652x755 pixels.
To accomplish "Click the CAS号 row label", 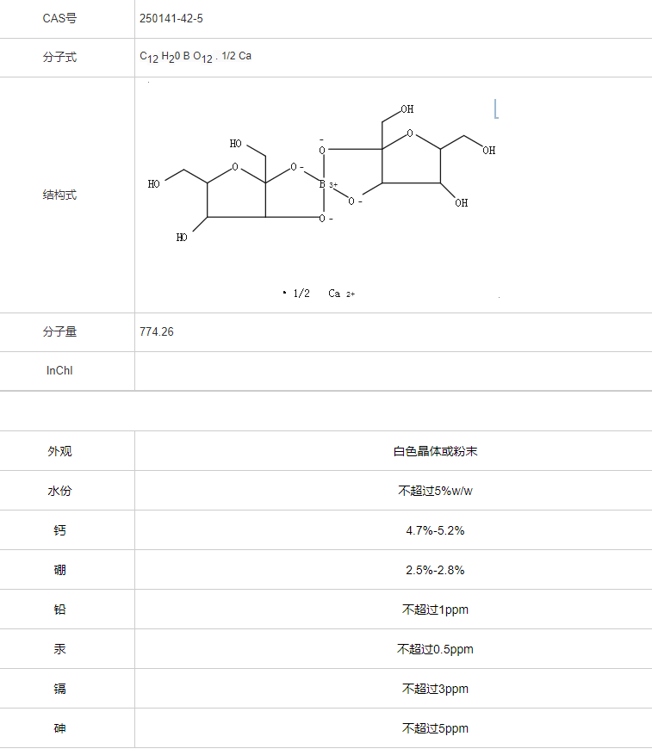I will pyautogui.click(x=59, y=18).
